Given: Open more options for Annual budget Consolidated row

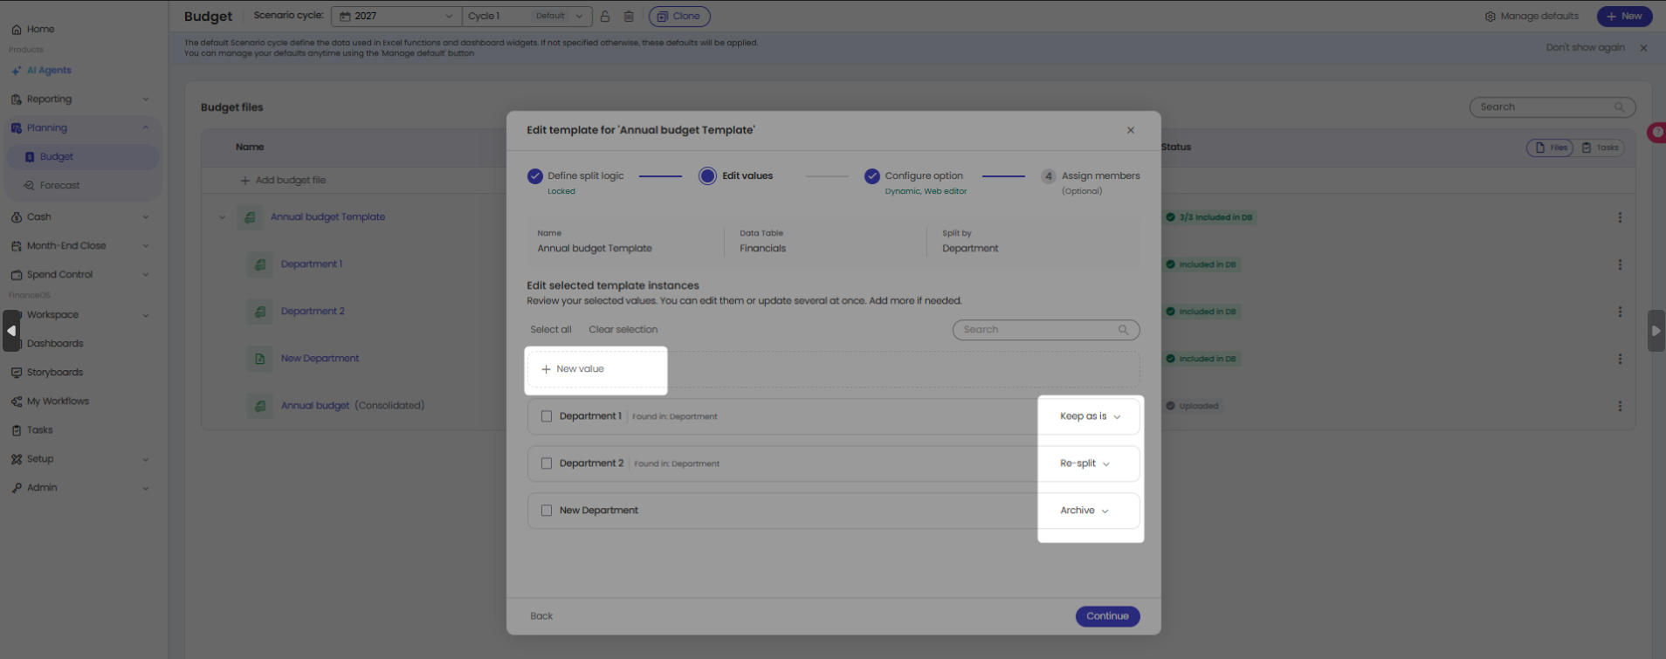Looking at the screenshot, I should (1620, 406).
